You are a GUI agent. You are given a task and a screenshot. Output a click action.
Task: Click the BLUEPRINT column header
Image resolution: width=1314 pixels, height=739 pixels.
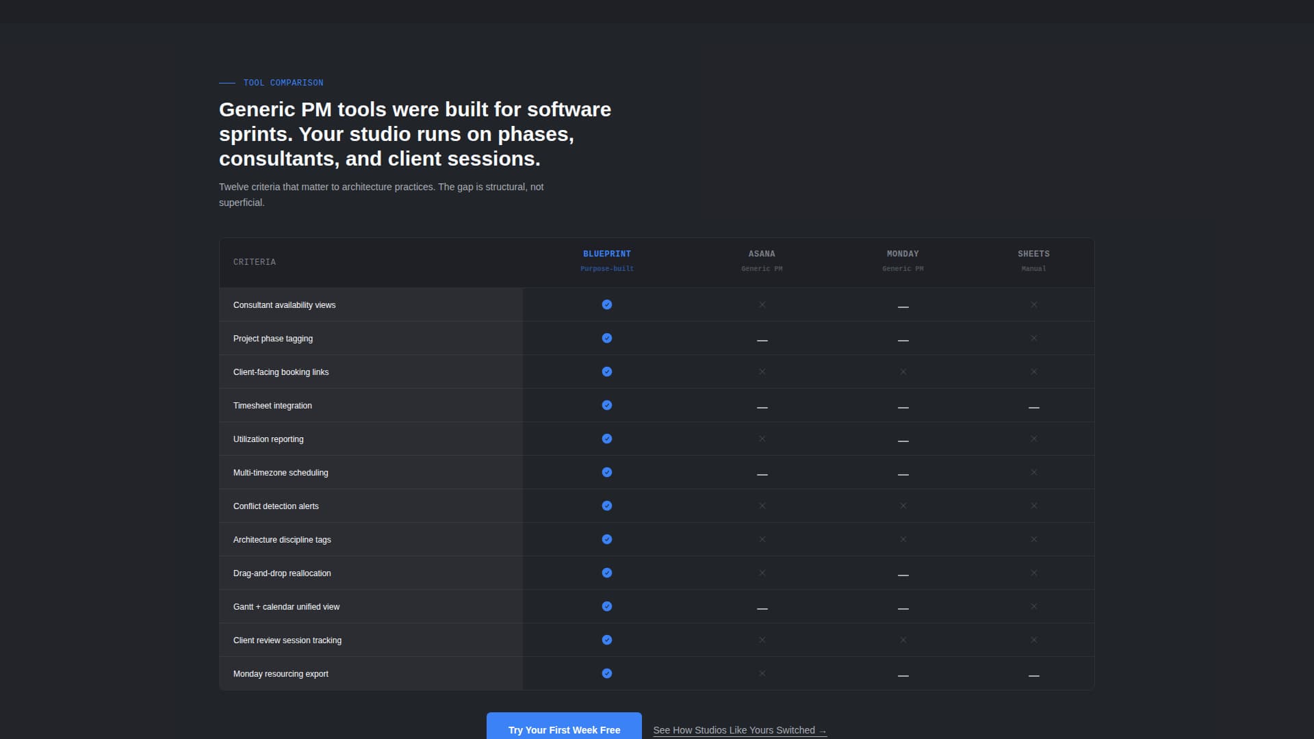[x=607, y=254]
